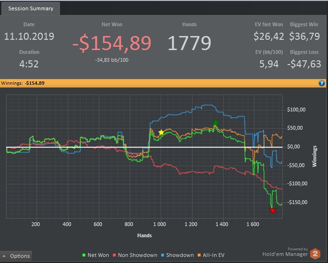Click the -34,83 bb/100 rate text
328x263 pixels.
coord(112,60)
